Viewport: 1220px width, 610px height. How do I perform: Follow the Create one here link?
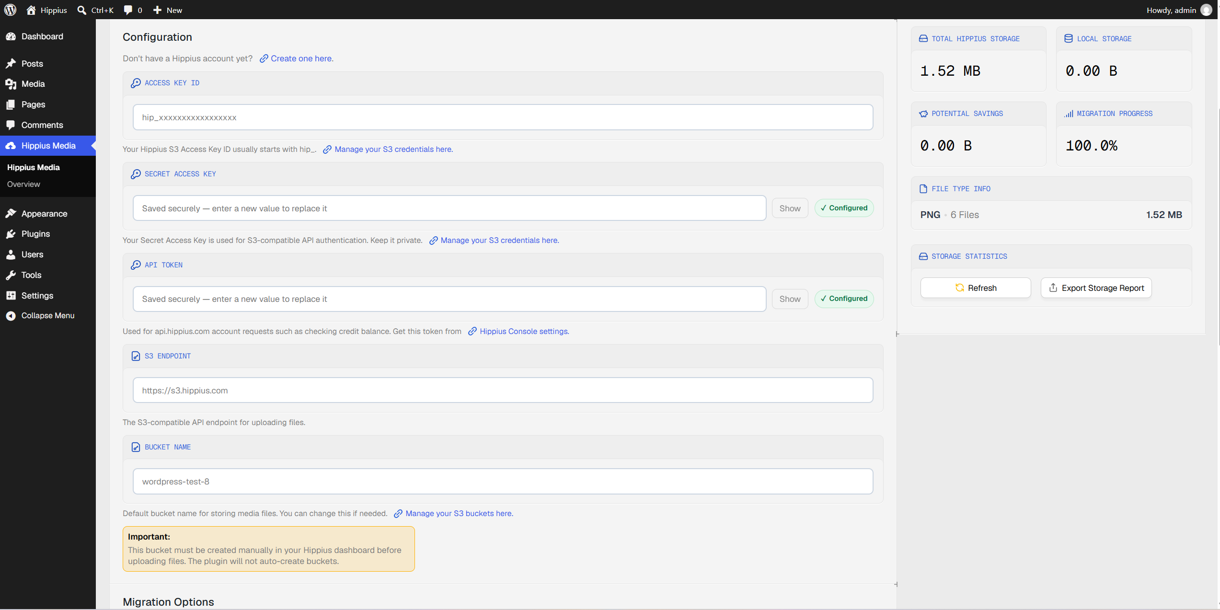point(302,58)
